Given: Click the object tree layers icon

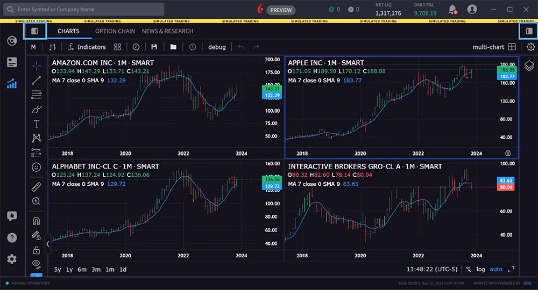Looking at the screenshot, I should point(529,66).
